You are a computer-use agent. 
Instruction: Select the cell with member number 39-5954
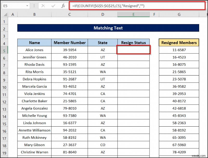tap(69, 50)
